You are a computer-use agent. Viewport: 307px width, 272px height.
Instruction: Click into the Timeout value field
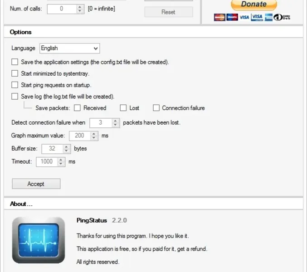point(47,162)
